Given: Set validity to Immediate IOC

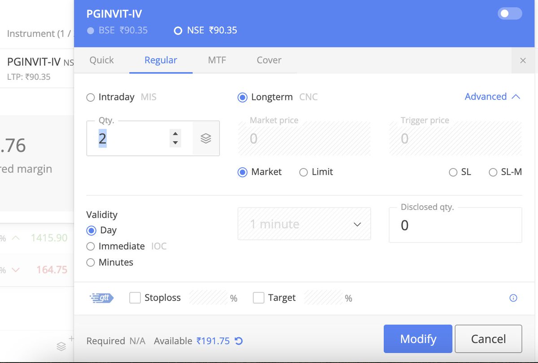Looking at the screenshot, I should (x=91, y=246).
